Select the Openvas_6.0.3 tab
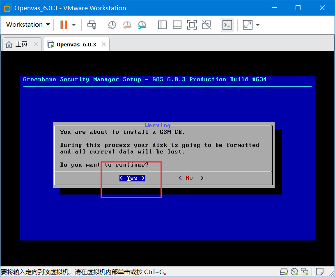Image resolution: width=335 pixels, height=277 pixels. coord(76,44)
